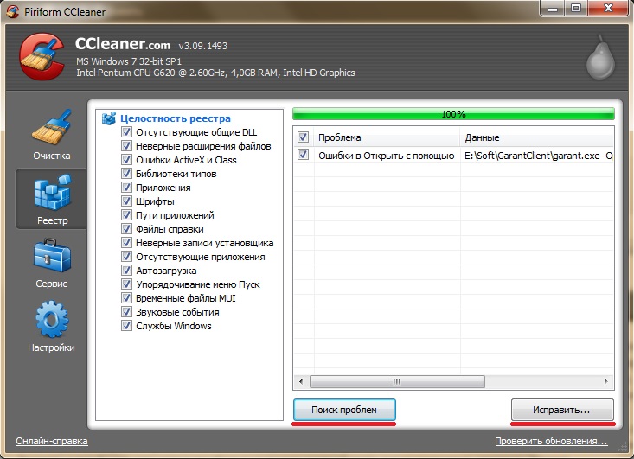The width and height of the screenshot is (634, 459).
Task: Uncheck Неверные расширения файлов
Action: (x=126, y=145)
